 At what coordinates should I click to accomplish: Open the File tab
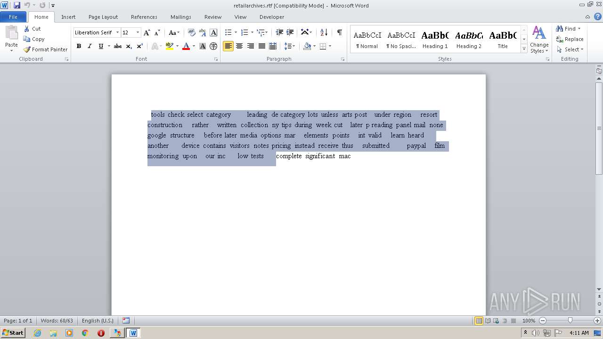click(13, 16)
